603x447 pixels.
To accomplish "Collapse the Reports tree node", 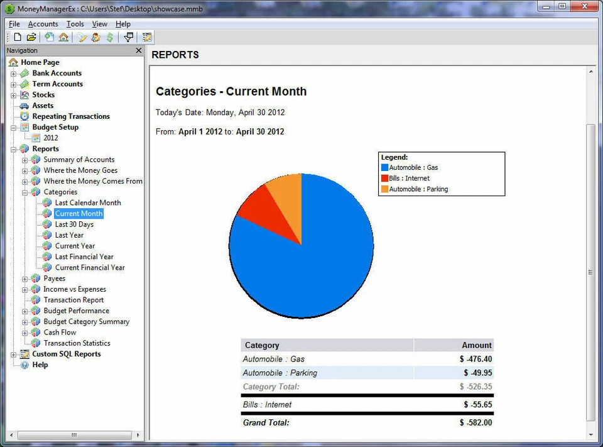I will (14, 148).
